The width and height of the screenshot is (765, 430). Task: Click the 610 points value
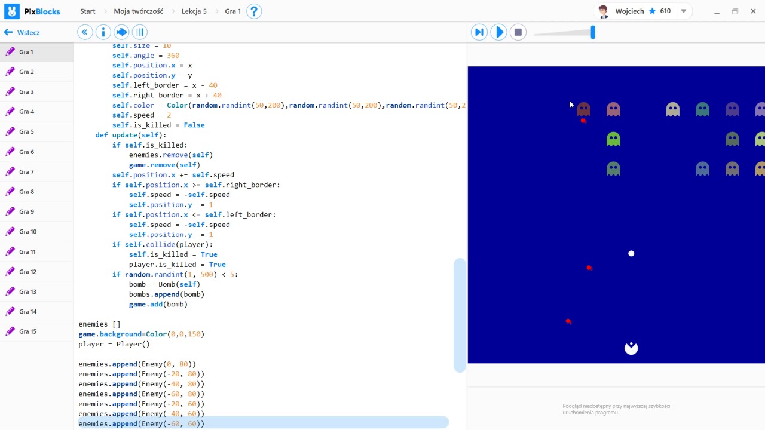click(665, 11)
